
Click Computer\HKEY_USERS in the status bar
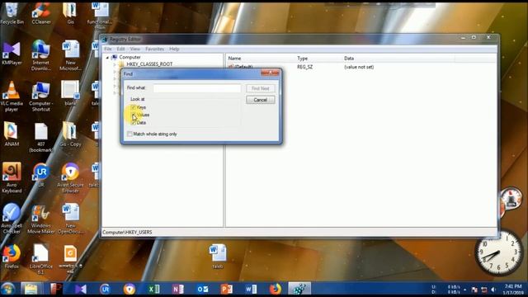click(x=127, y=233)
